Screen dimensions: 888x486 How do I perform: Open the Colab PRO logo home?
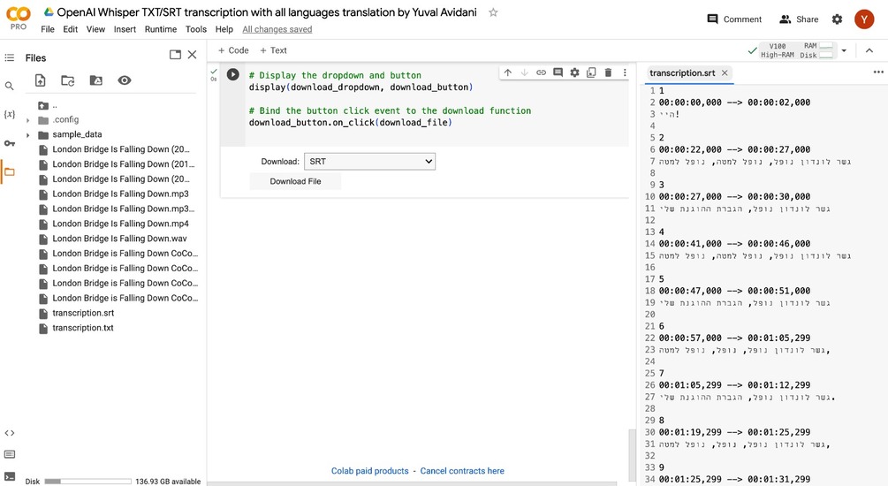coord(19,19)
